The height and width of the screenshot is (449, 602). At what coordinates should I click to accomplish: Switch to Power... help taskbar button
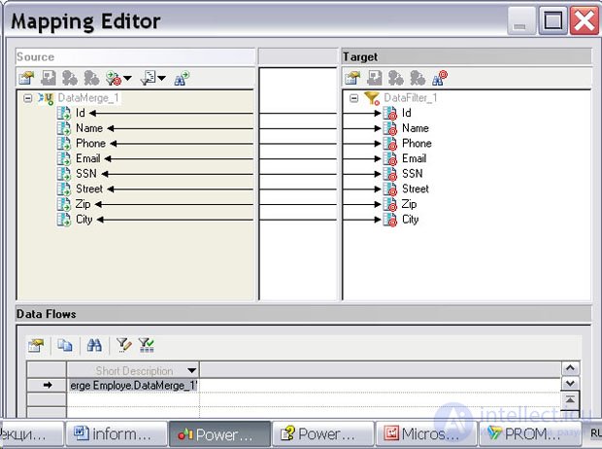tap(323, 434)
